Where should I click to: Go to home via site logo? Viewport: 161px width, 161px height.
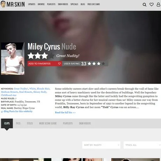point(13,4)
